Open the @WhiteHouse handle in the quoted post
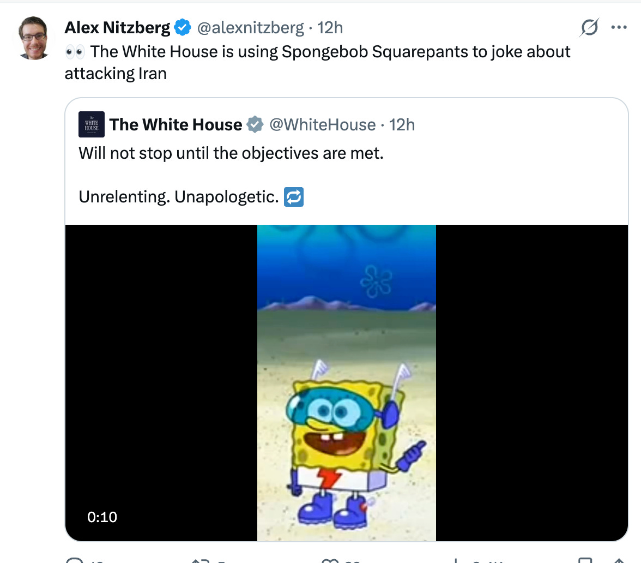 [x=323, y=125]
